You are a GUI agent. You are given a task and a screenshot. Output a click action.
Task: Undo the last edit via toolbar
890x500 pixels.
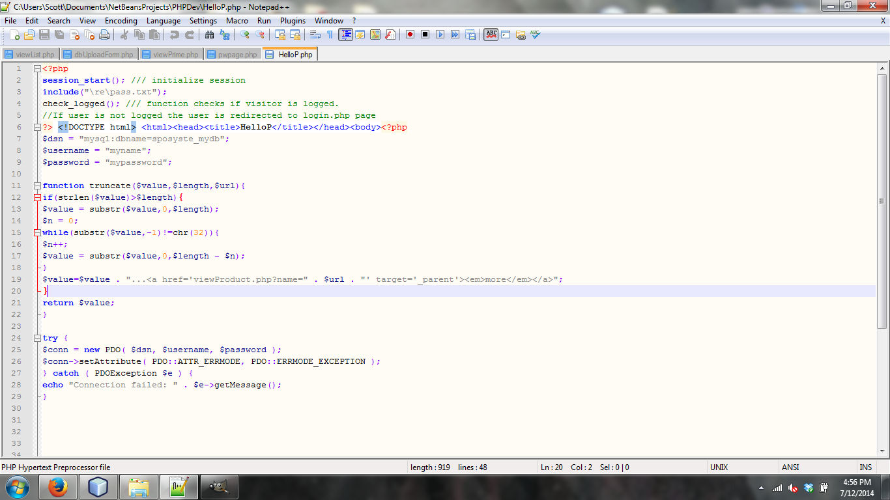[x=174, y=35]
